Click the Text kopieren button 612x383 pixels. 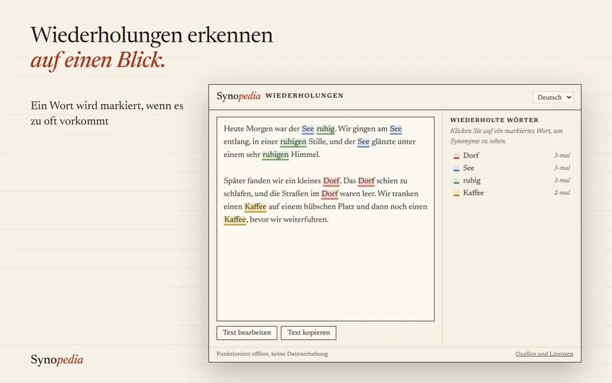309,333
